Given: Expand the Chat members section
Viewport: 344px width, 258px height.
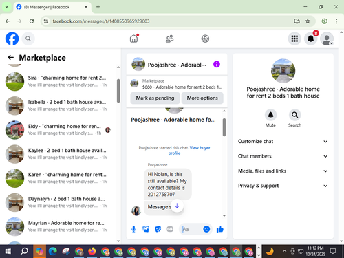Looking at the screenshot, I should [x=283, y=156].
